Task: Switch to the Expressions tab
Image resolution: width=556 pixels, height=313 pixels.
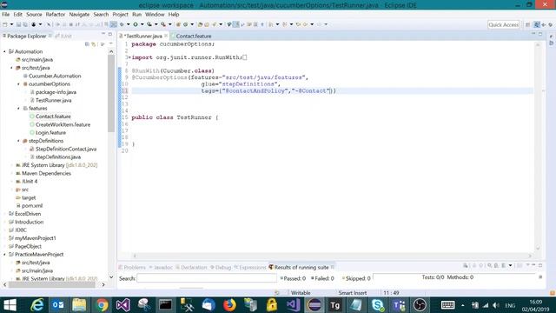Action: (x=250, y=267)
